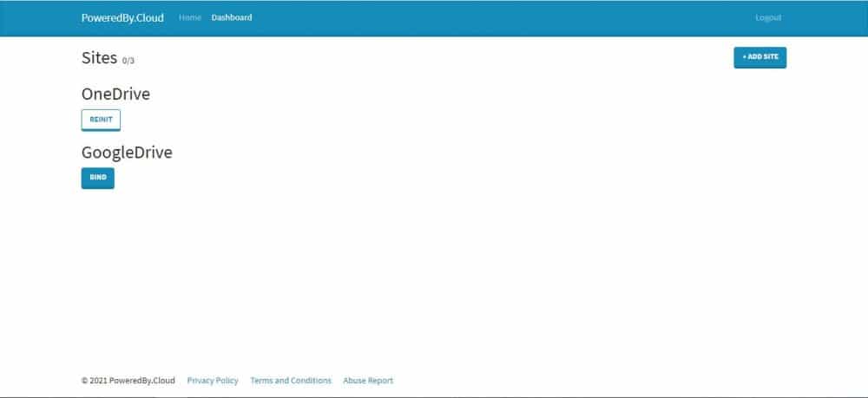Image resolution: width=868 pixels, height=398 pixels.
Task: Open the Abuse Report link
Action: [368, 381]
